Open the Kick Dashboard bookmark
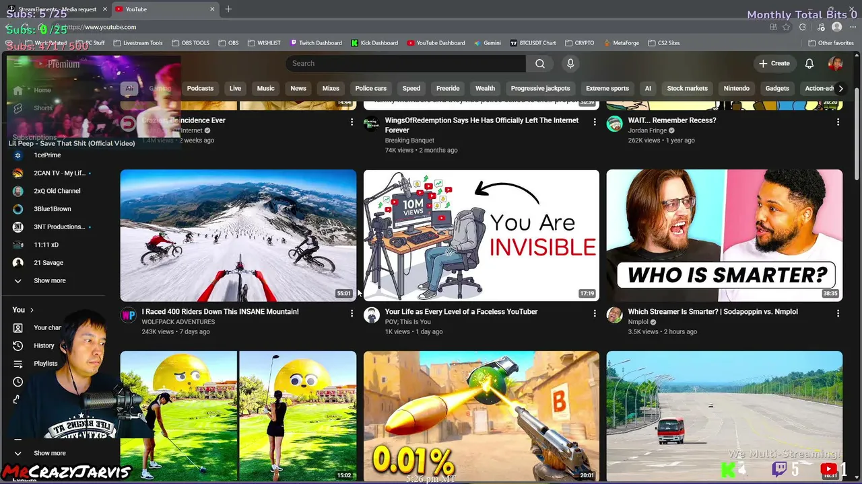 click(x=374, y=43)
